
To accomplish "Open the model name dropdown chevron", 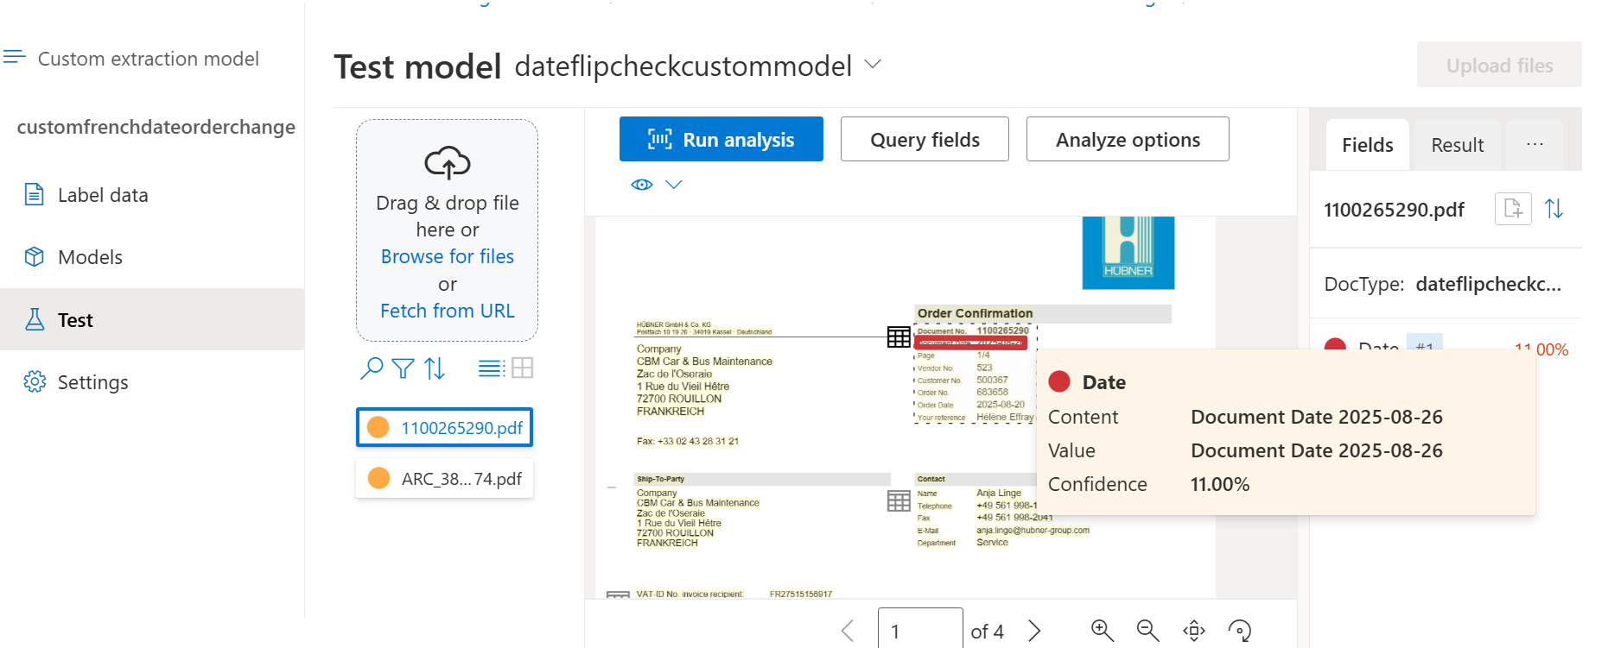I will pos(873,65).
